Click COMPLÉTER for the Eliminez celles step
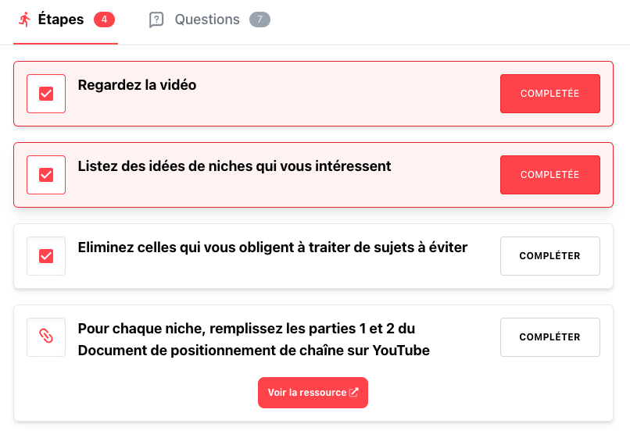This screenshot has width=630, height=445. 549,256
